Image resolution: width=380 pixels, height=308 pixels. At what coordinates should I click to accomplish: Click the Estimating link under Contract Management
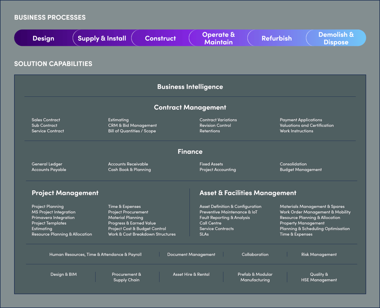coord(118,120)
